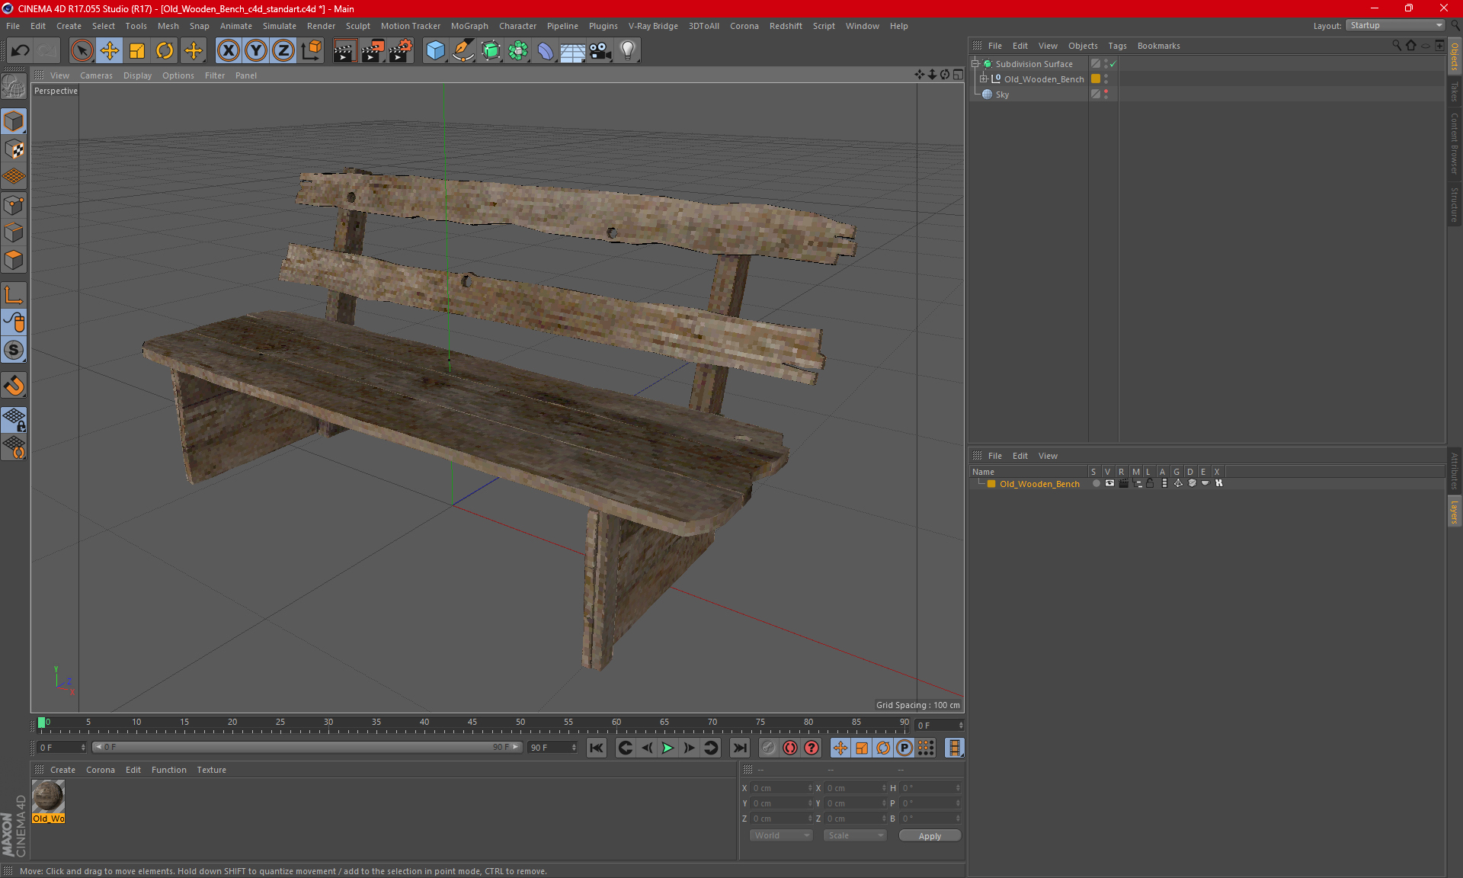
Task: Add a light object via bulb icon
Action: (627, 51)
